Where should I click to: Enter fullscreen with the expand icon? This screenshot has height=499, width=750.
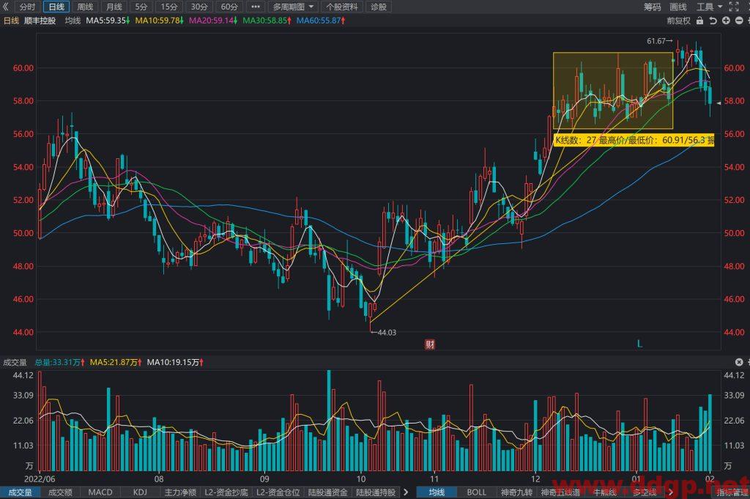pyautogui.click(x=734, y=7)
